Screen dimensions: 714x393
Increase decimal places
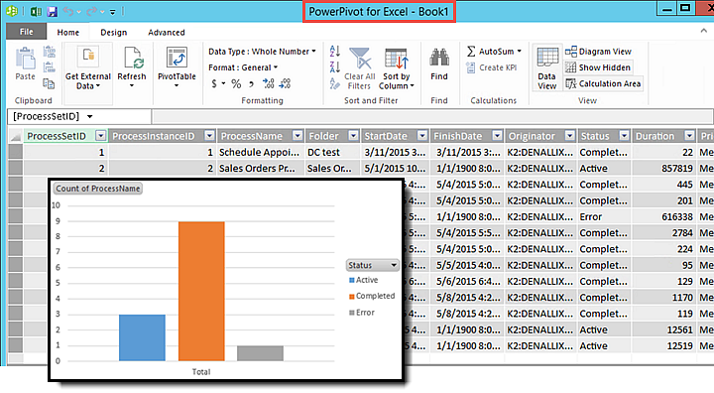pos(268,83)
